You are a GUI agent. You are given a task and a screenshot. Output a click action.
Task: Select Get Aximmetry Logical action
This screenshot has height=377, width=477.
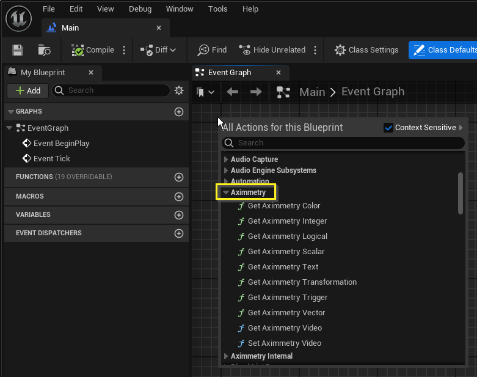[x=288, y=236]
